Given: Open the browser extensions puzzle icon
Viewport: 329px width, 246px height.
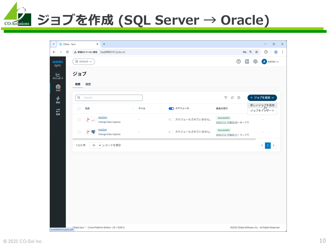Looking at the screenshot, I should pos(266,52).
